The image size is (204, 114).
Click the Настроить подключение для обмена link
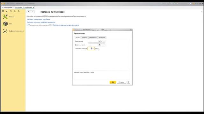[38, 19]
